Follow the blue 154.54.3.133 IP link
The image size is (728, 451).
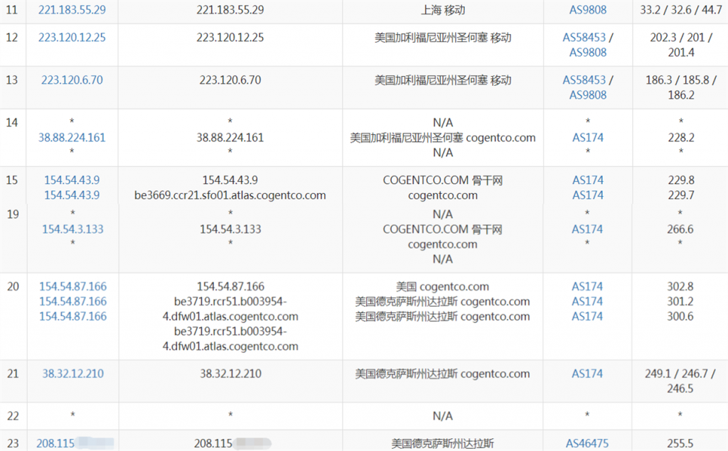coord(73,229)
